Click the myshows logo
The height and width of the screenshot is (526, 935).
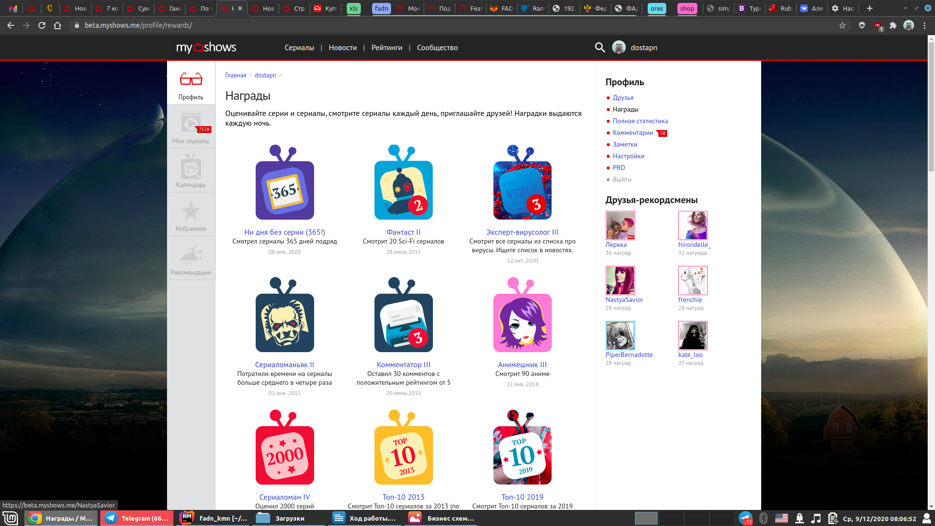(x=206, y=47)
